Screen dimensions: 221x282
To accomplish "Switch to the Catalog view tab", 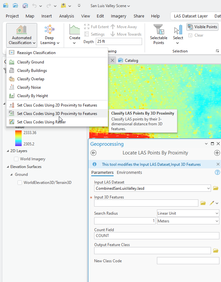I will coord(128,61).
